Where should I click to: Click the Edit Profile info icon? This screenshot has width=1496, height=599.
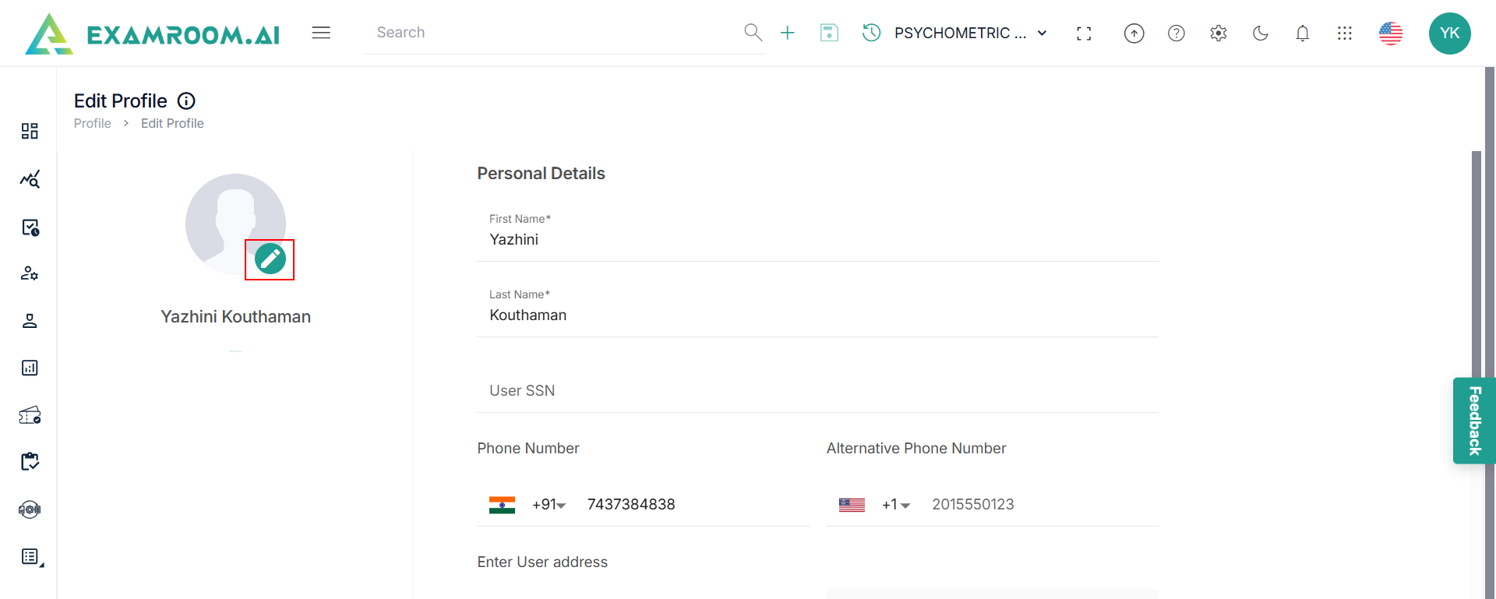(186, 100)
